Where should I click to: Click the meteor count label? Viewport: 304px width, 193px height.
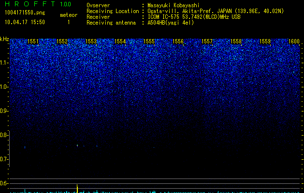(69, 15)
